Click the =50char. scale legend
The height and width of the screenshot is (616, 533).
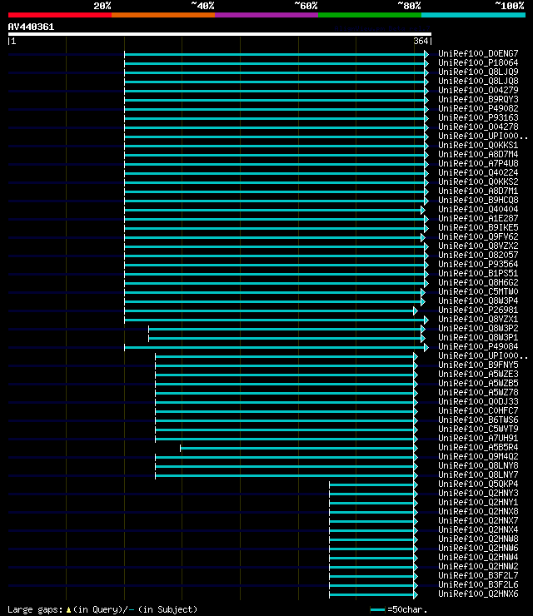coord(399,609)
